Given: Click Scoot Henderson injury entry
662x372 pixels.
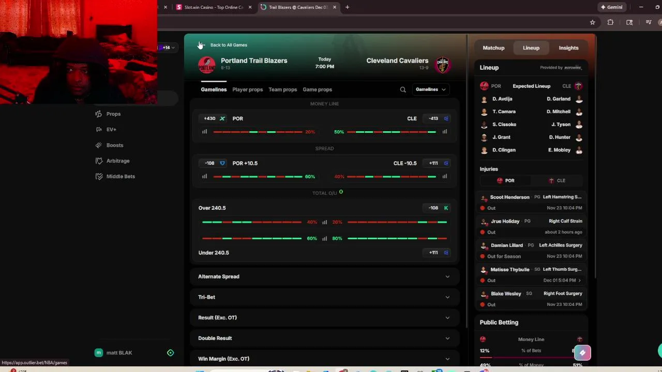Looking at the screenshot, I should pyautogui.click(x=531, y=203).
